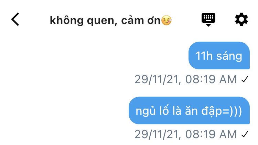Tap the timestamp under the 11h sáng message
The image size is (258, 145).
click(x=186, y=79)
